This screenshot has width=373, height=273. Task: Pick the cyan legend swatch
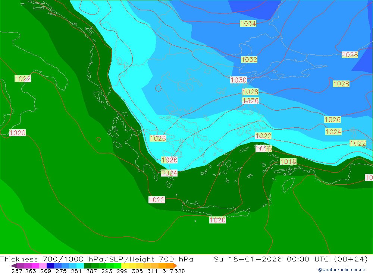pos(80,266)
